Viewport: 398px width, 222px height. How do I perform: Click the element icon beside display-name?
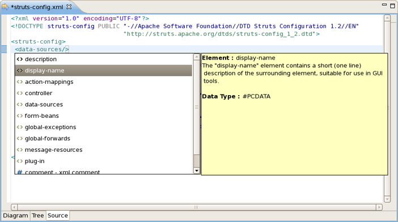click(x=19, y=70)
